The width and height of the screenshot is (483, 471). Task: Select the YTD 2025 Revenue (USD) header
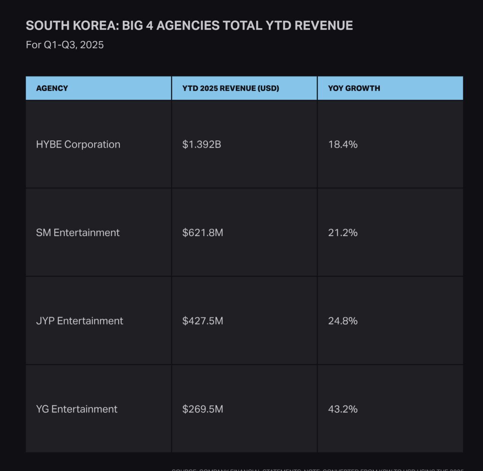tap(230, 88)
